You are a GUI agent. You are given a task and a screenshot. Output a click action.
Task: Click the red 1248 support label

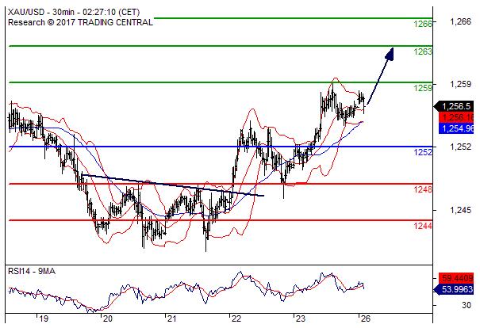(423, 189)
